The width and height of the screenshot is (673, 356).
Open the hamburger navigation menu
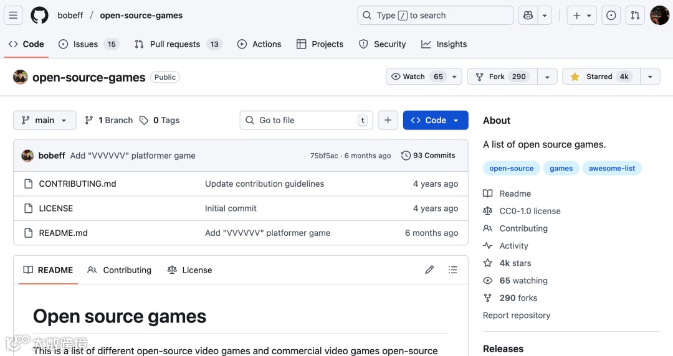[14, 16]
